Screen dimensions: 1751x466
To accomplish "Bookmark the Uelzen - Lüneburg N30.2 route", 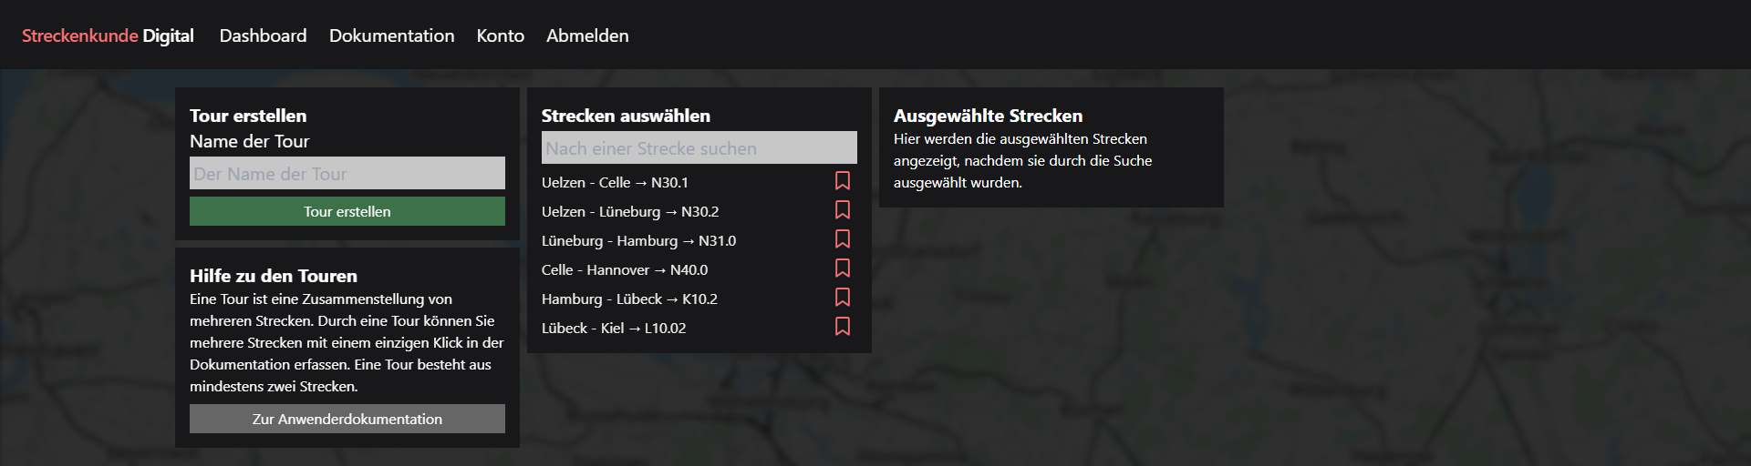I will 843,210.
